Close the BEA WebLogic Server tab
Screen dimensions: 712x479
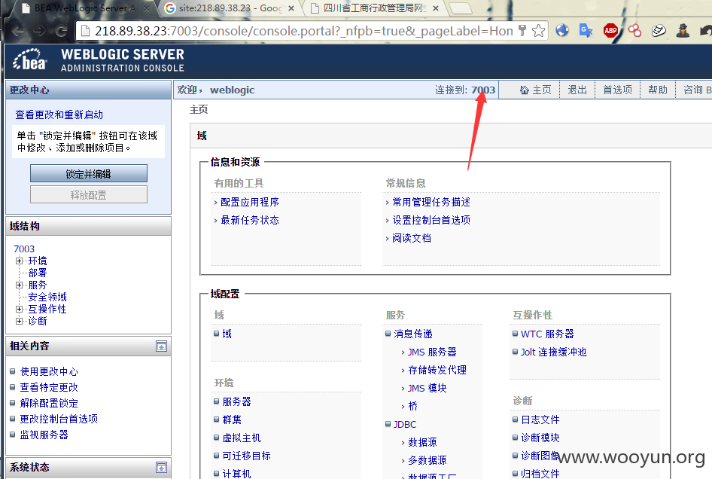pyautogui.click(x=147, y=8)
